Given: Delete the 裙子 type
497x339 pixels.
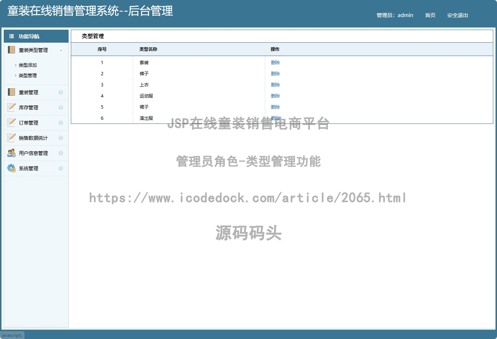Looking at the screenshot, I should tap(275, 107).
